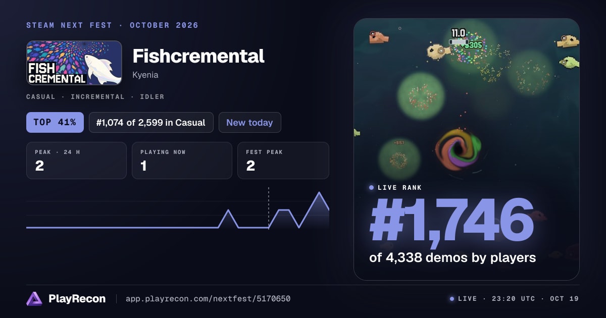Select the TOP 41% badge

pyautogui.click(x=55, y=122)
